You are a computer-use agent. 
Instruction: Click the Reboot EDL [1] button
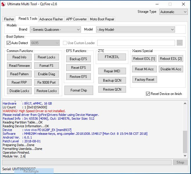[144, 59]
